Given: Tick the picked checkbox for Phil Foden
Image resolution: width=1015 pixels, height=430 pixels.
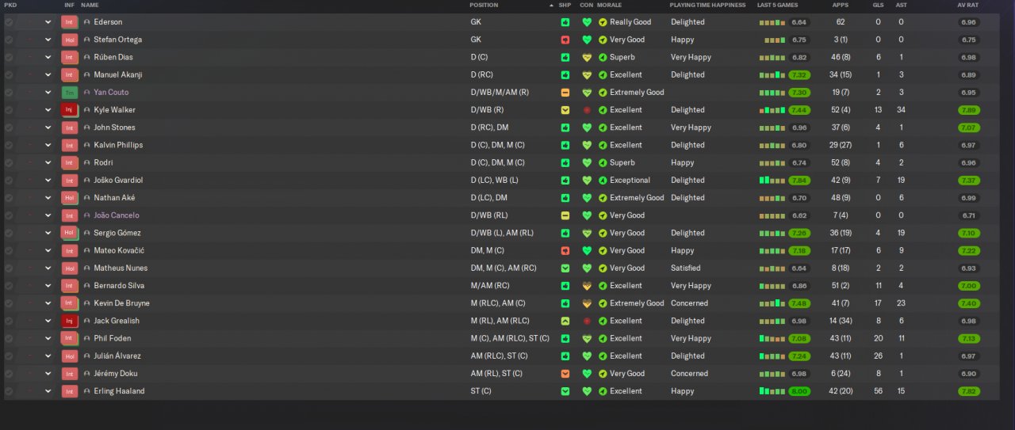Looking at the screenshot, I should click(9, 338).
